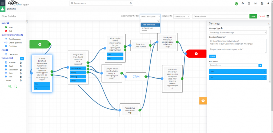Delete the Number variable

click(21, 63)
